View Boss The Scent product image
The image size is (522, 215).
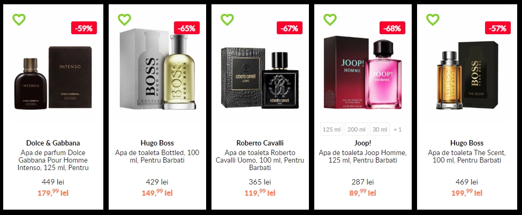tap(467, 75)
